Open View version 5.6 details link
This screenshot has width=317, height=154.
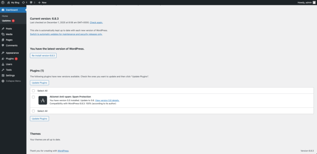[107, 100]
